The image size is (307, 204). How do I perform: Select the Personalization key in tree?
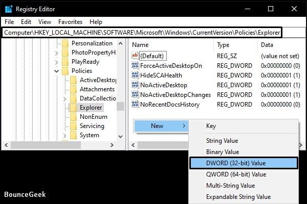92,43
